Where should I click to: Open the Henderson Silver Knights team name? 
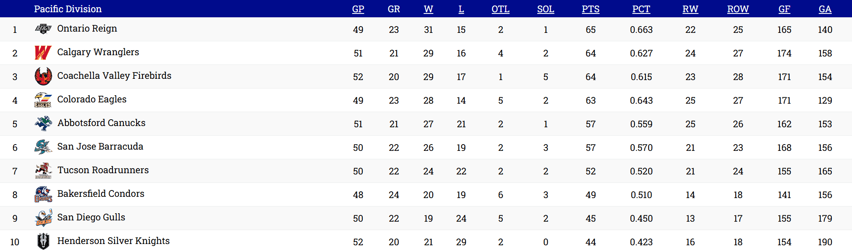point(113,241)
